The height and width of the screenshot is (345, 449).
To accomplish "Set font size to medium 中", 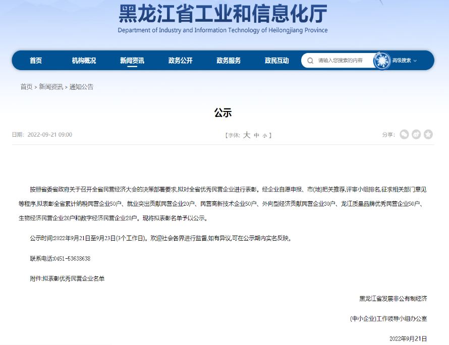I will (x=257, y=135).
